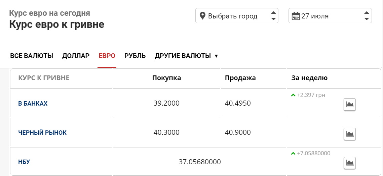Open the НБУ rate link
Viewport: 383px width, 176px height.
click(24, 162)
